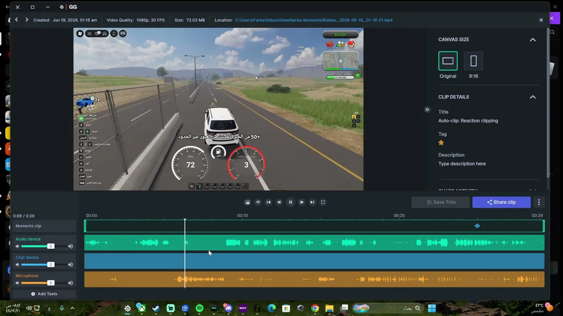Screen dimensions: 563x316
Task: Step forward one frame
Action: point(301,202)
